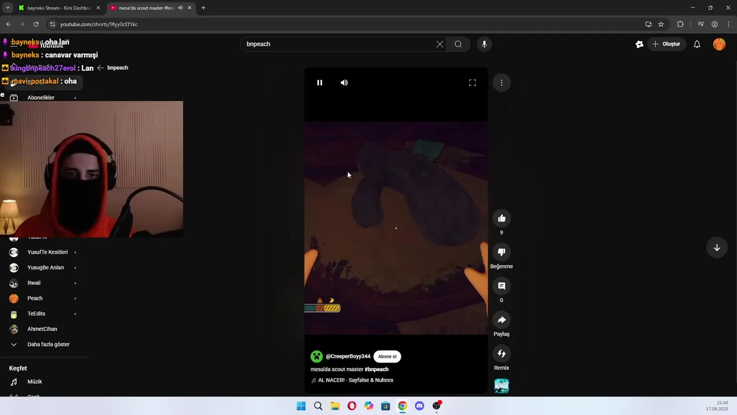Reload the current page
Image resolution: width=737 pixels, height=415 pixels.
(x=36, y=24)
